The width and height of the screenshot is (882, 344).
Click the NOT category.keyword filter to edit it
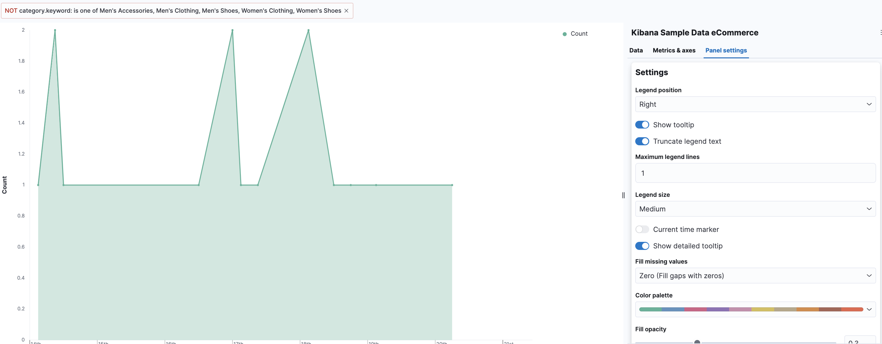tap(171, 11)
